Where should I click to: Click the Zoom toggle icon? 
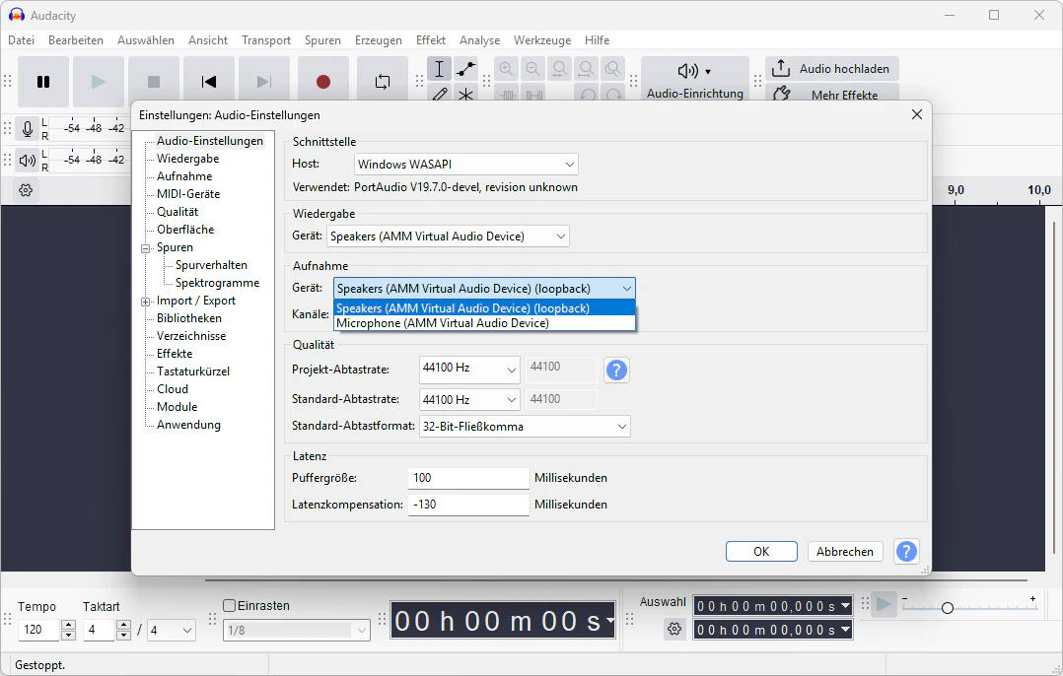[x=613, y=69]
